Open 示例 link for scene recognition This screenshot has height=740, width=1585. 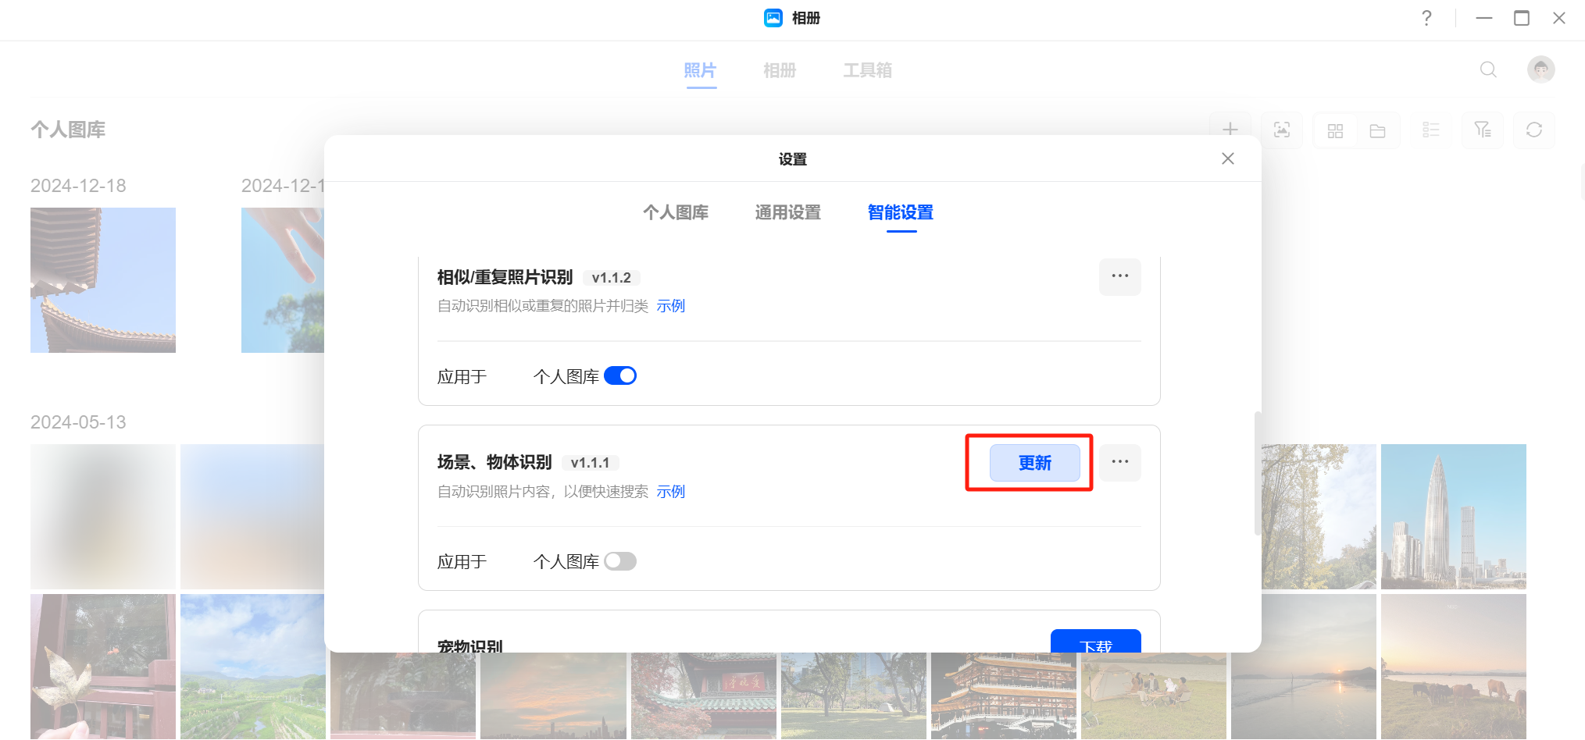(671, 492)
